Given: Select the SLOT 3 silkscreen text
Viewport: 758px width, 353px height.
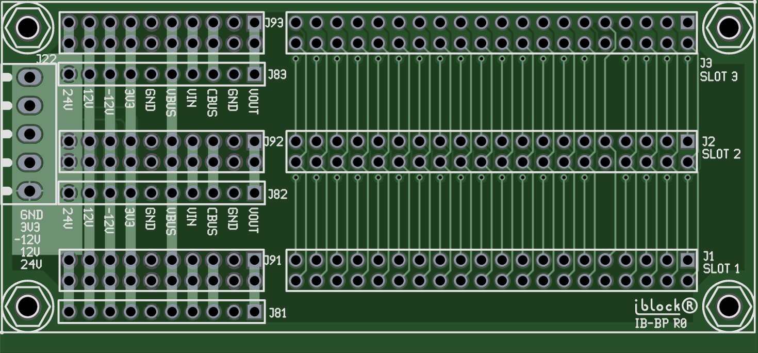Looking at the screenshot, I should pos(718,77).
